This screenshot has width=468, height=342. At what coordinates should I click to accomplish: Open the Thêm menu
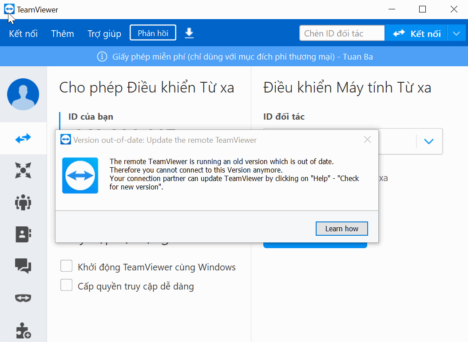coord(62,33)
